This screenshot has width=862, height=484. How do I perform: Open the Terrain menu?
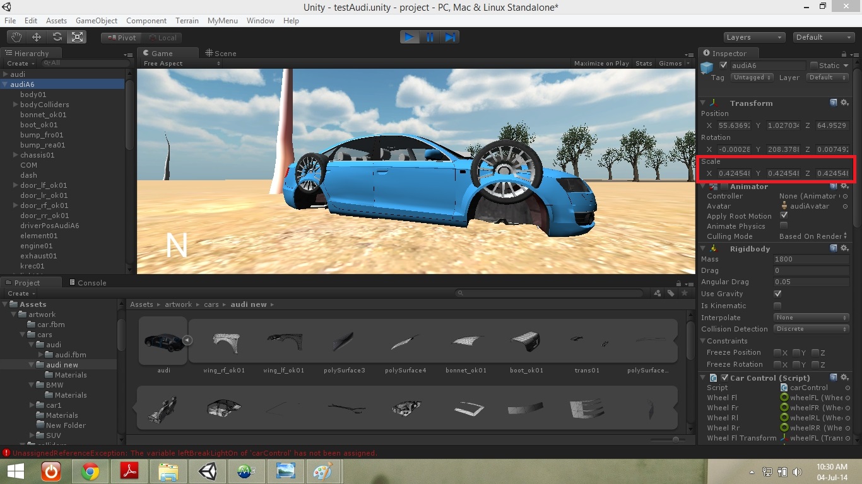(x=187, y=21)
